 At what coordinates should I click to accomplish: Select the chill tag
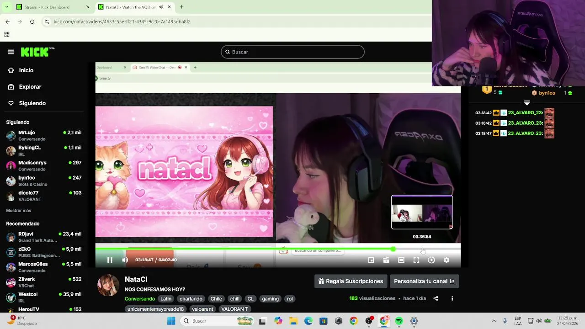[235, 299]
